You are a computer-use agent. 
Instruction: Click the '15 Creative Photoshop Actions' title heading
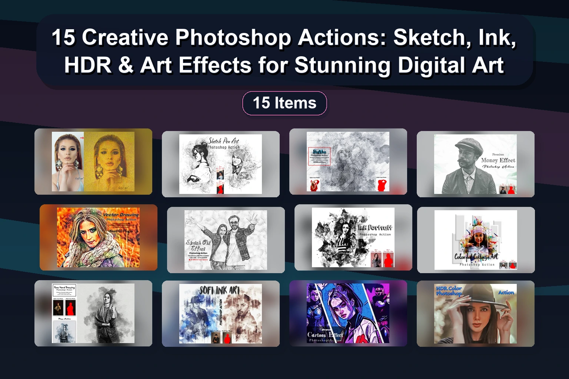pyautogui.click(x=284, y=51)
